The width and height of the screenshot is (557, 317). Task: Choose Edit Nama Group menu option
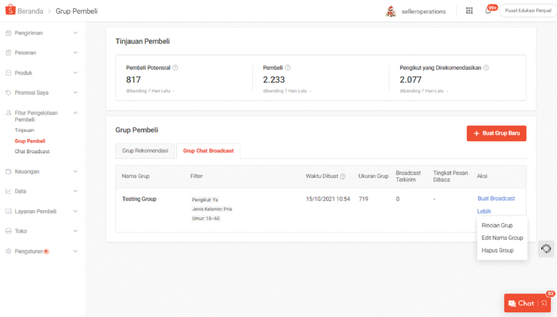502,238
